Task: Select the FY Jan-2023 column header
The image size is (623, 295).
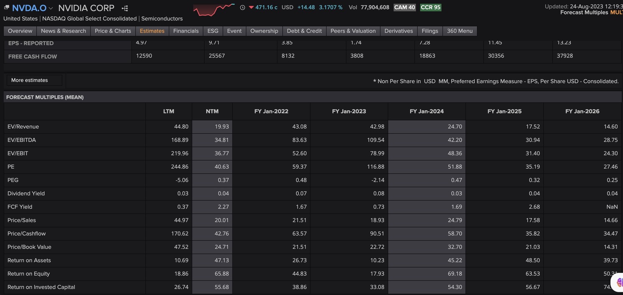Action: coord(349,111)
